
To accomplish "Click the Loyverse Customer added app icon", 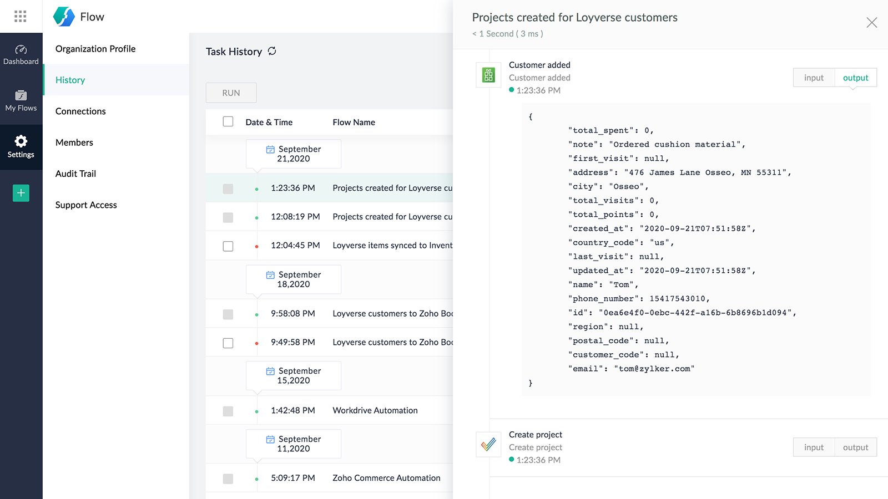I will (x=488, y=75).
